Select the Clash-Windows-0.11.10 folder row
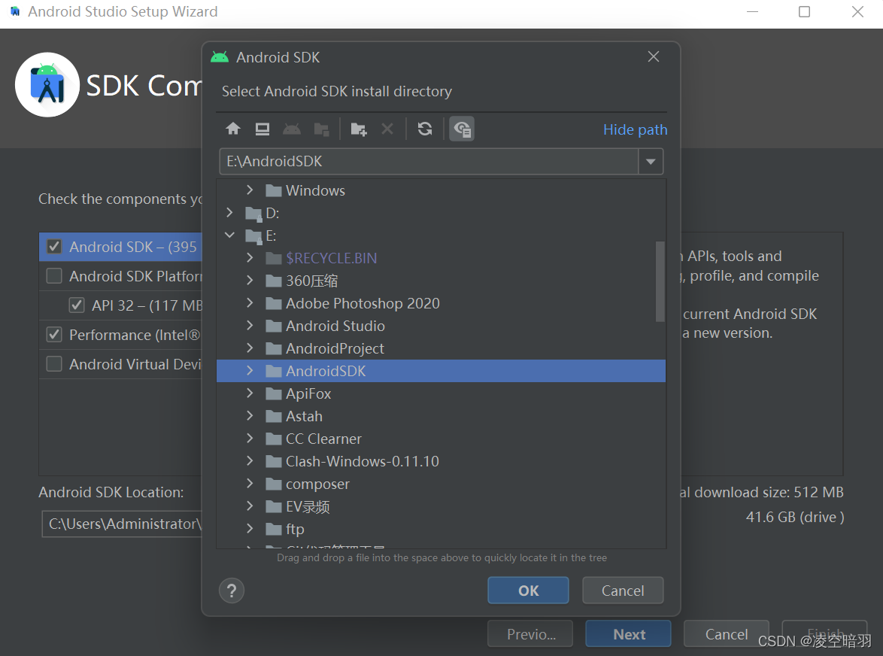The image size is (883, 656). 441,461
